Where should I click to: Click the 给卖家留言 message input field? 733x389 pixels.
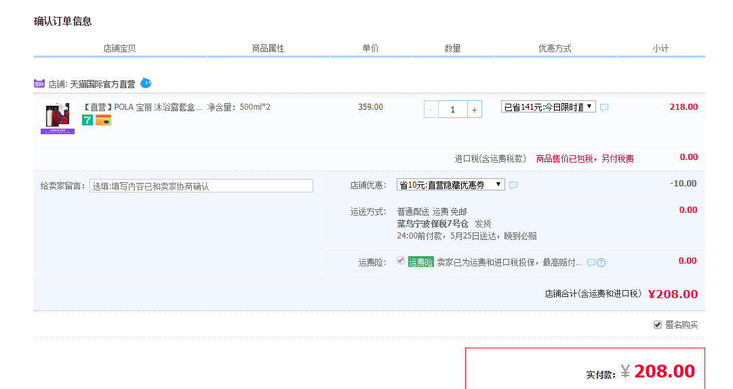click(x=201, y=186)
